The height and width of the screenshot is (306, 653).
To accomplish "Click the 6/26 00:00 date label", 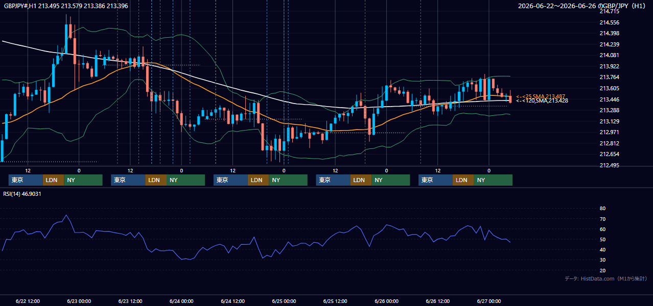I will 386,301.
